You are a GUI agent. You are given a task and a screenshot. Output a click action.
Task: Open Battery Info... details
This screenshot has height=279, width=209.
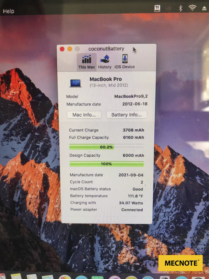click(127, 115)
